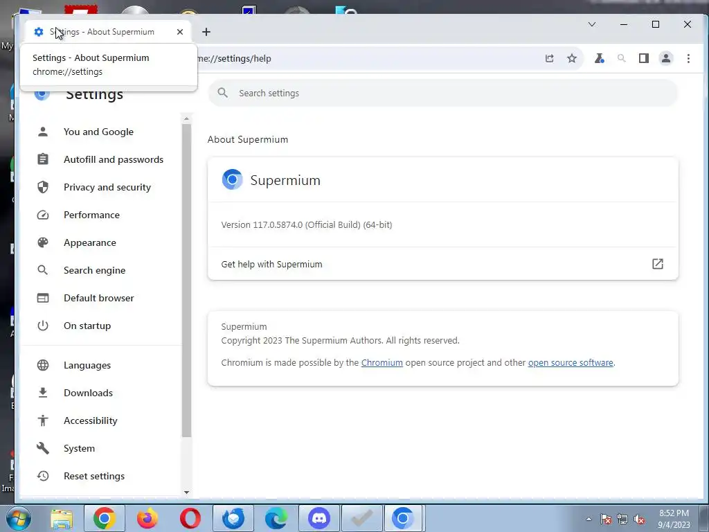Click the Accessibility figure icon
The image size is (709, 532).
(x=43, y=420)
